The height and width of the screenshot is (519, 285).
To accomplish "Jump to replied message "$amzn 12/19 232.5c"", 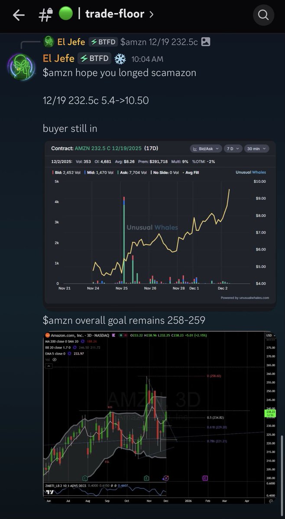I will pyautogui.click(x=159, y=42).
